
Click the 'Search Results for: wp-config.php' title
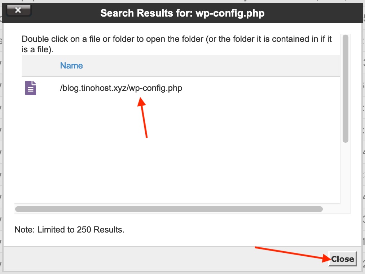point(182,13)
